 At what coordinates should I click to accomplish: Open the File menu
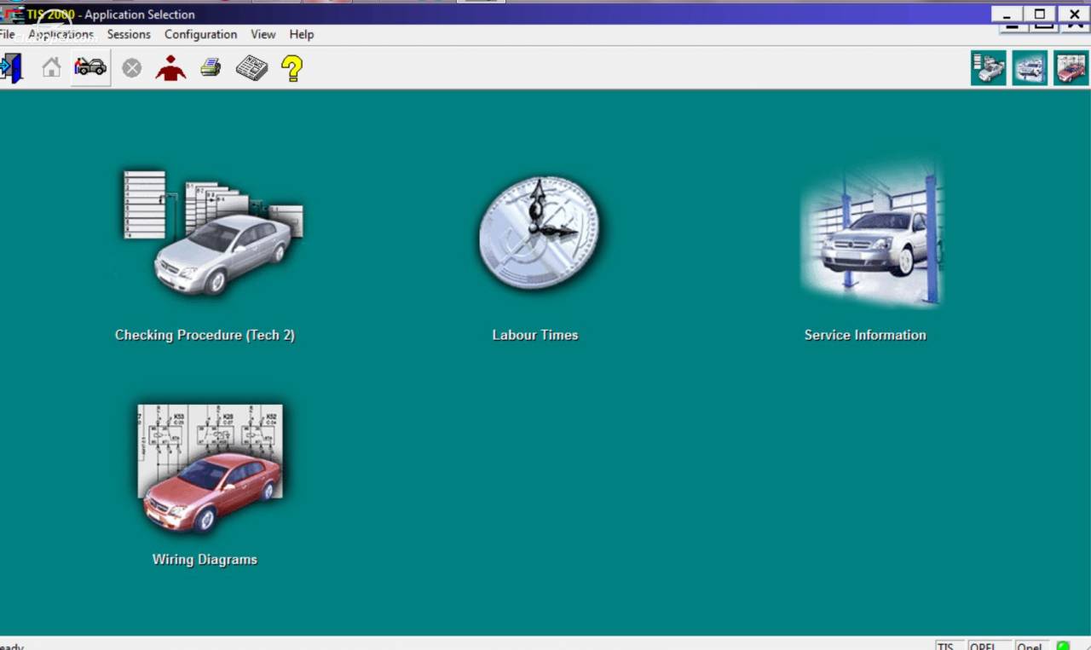(x=7, y=34)
